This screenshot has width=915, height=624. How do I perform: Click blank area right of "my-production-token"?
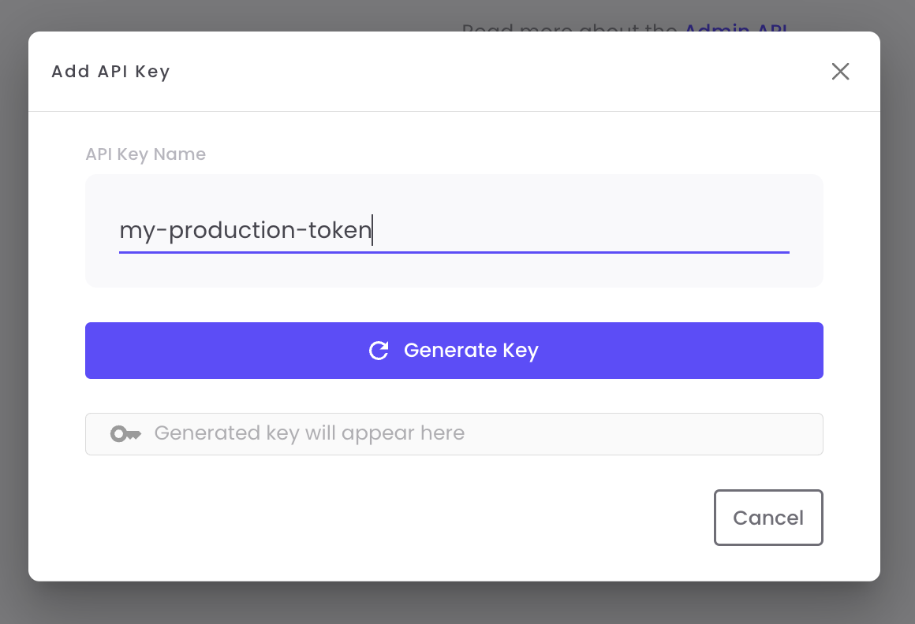click(592, 230)
